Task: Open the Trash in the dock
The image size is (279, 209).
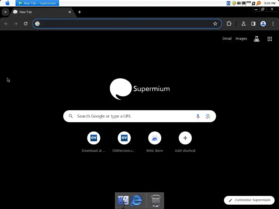Action: tap(156, 201)
